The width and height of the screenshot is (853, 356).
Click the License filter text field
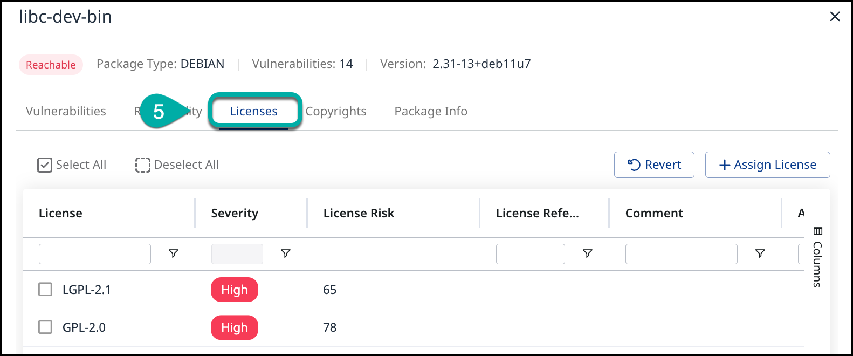[94, 254]
